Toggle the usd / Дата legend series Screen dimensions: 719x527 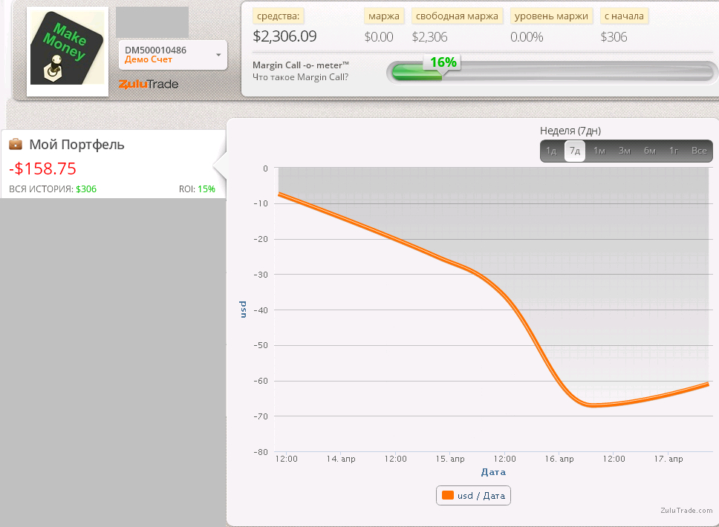[x=473, y=495]
